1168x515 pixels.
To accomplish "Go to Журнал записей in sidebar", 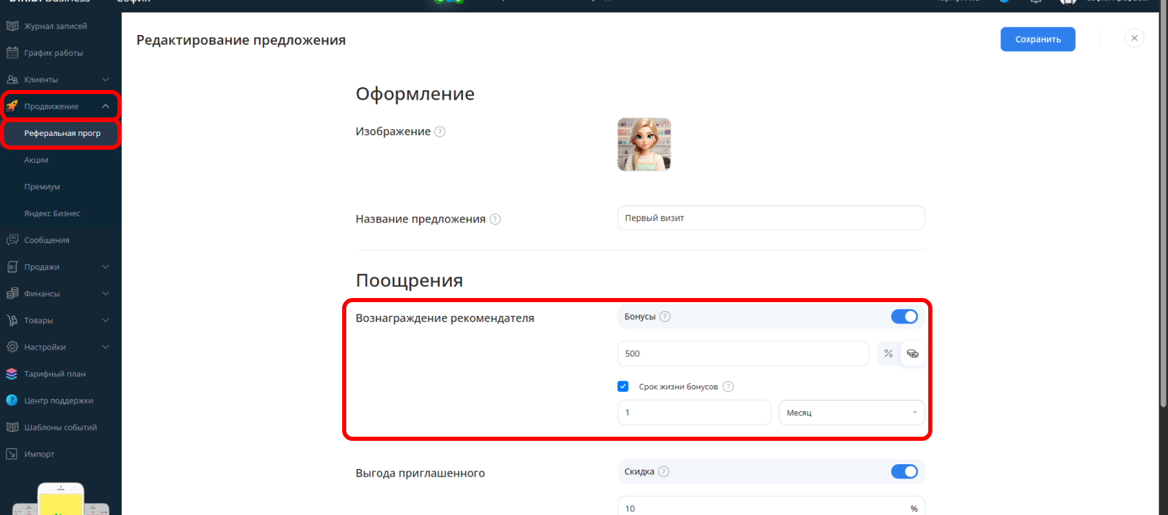I will click(x=55, y=26).
